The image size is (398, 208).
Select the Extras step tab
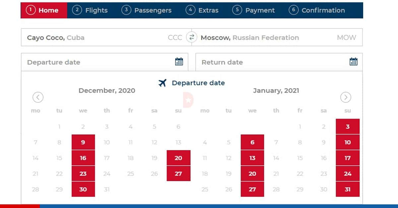click(x=202, y=10)
